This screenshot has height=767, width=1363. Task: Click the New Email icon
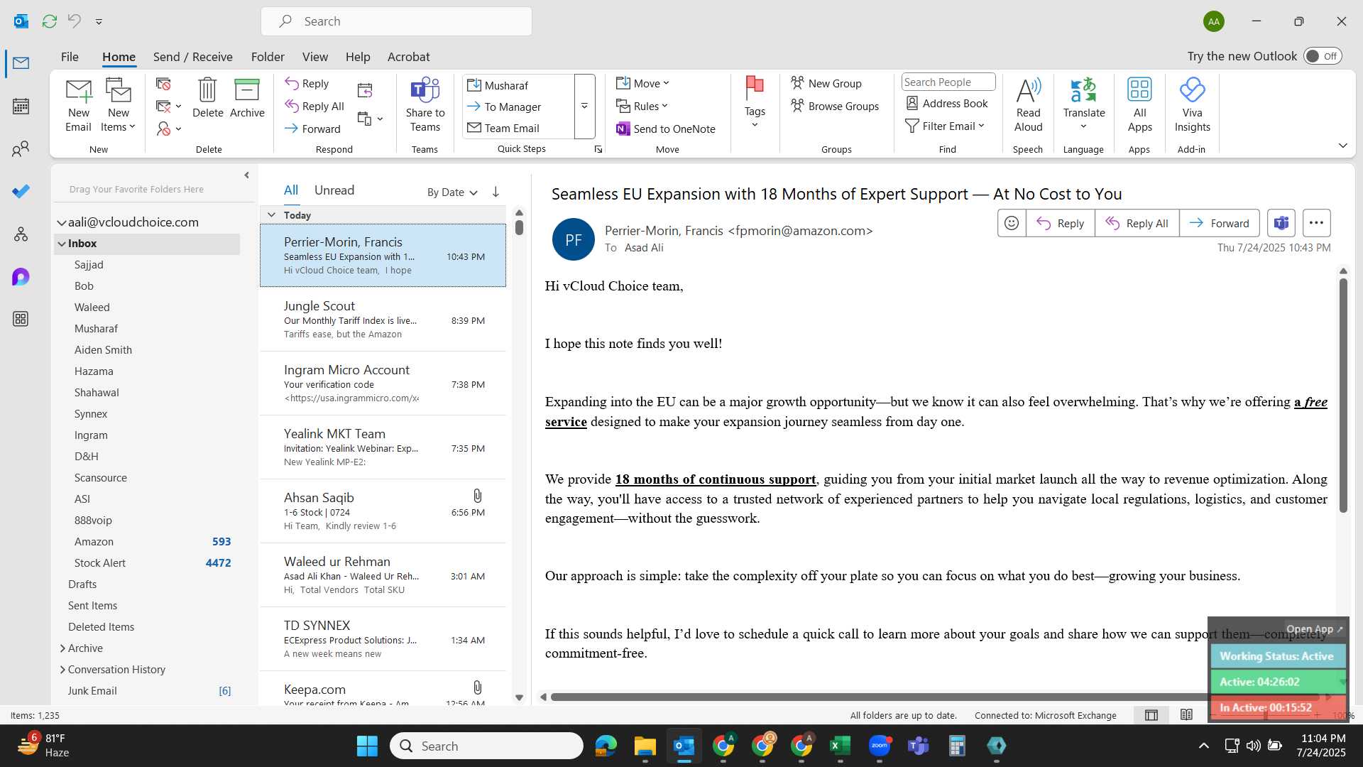coord(78,105)
